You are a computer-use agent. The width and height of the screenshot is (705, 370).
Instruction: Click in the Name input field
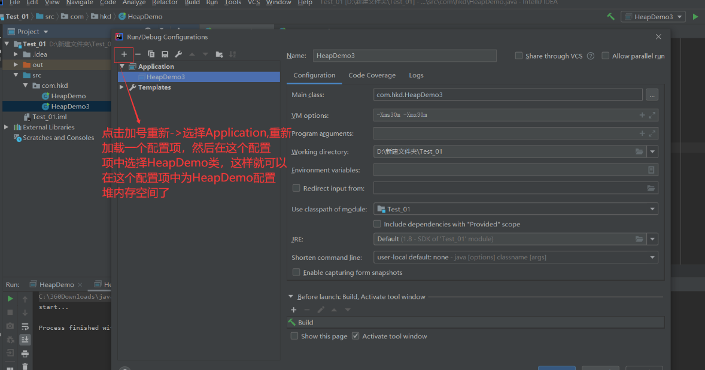tap(405, 56)
